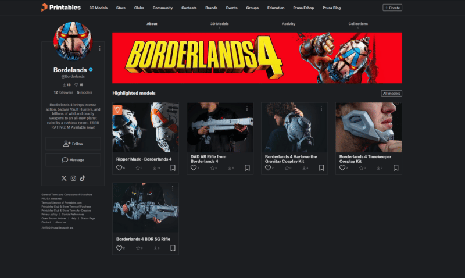The image size is (465, 278).
Task: Bookmark the Ripper Mask model
Action: [x=173, y=168]
